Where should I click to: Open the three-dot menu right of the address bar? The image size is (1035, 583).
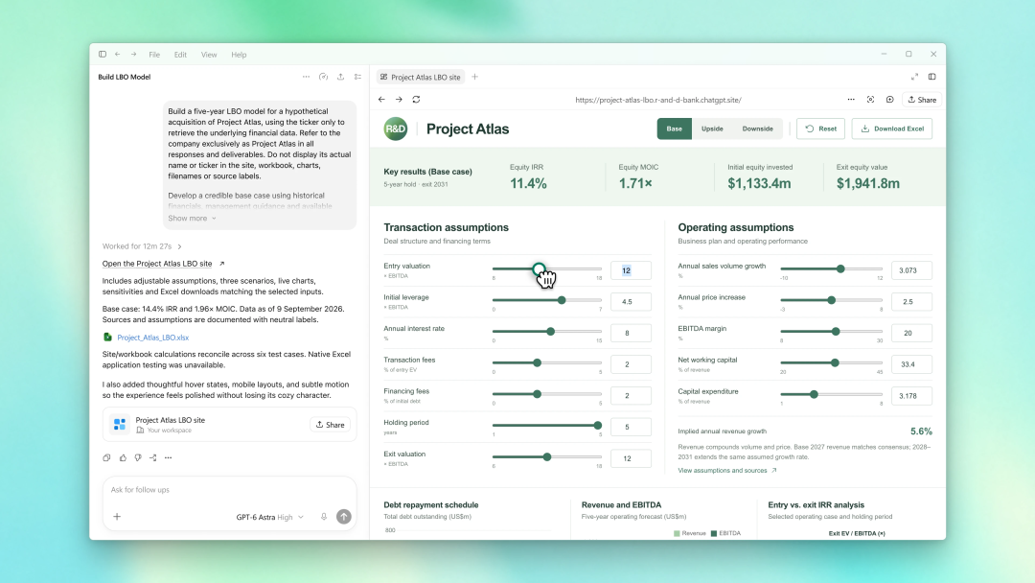coord(851,100)
